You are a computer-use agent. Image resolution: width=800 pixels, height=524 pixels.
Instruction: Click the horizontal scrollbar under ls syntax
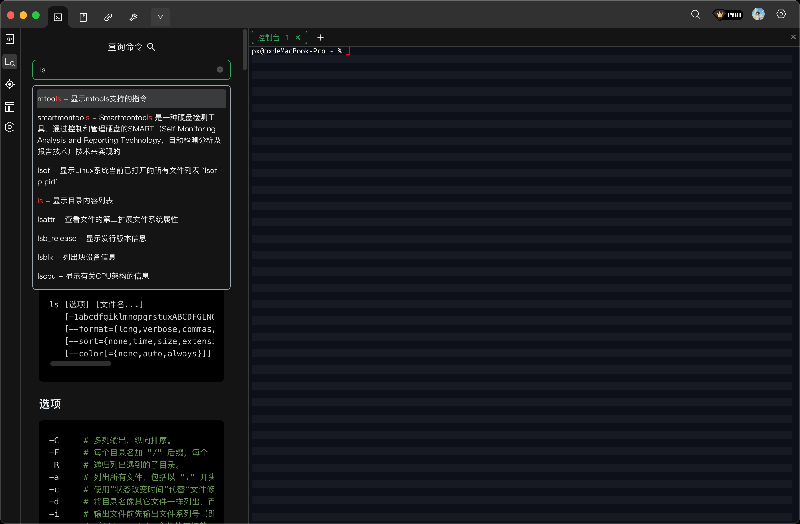[x=81, y=364]
